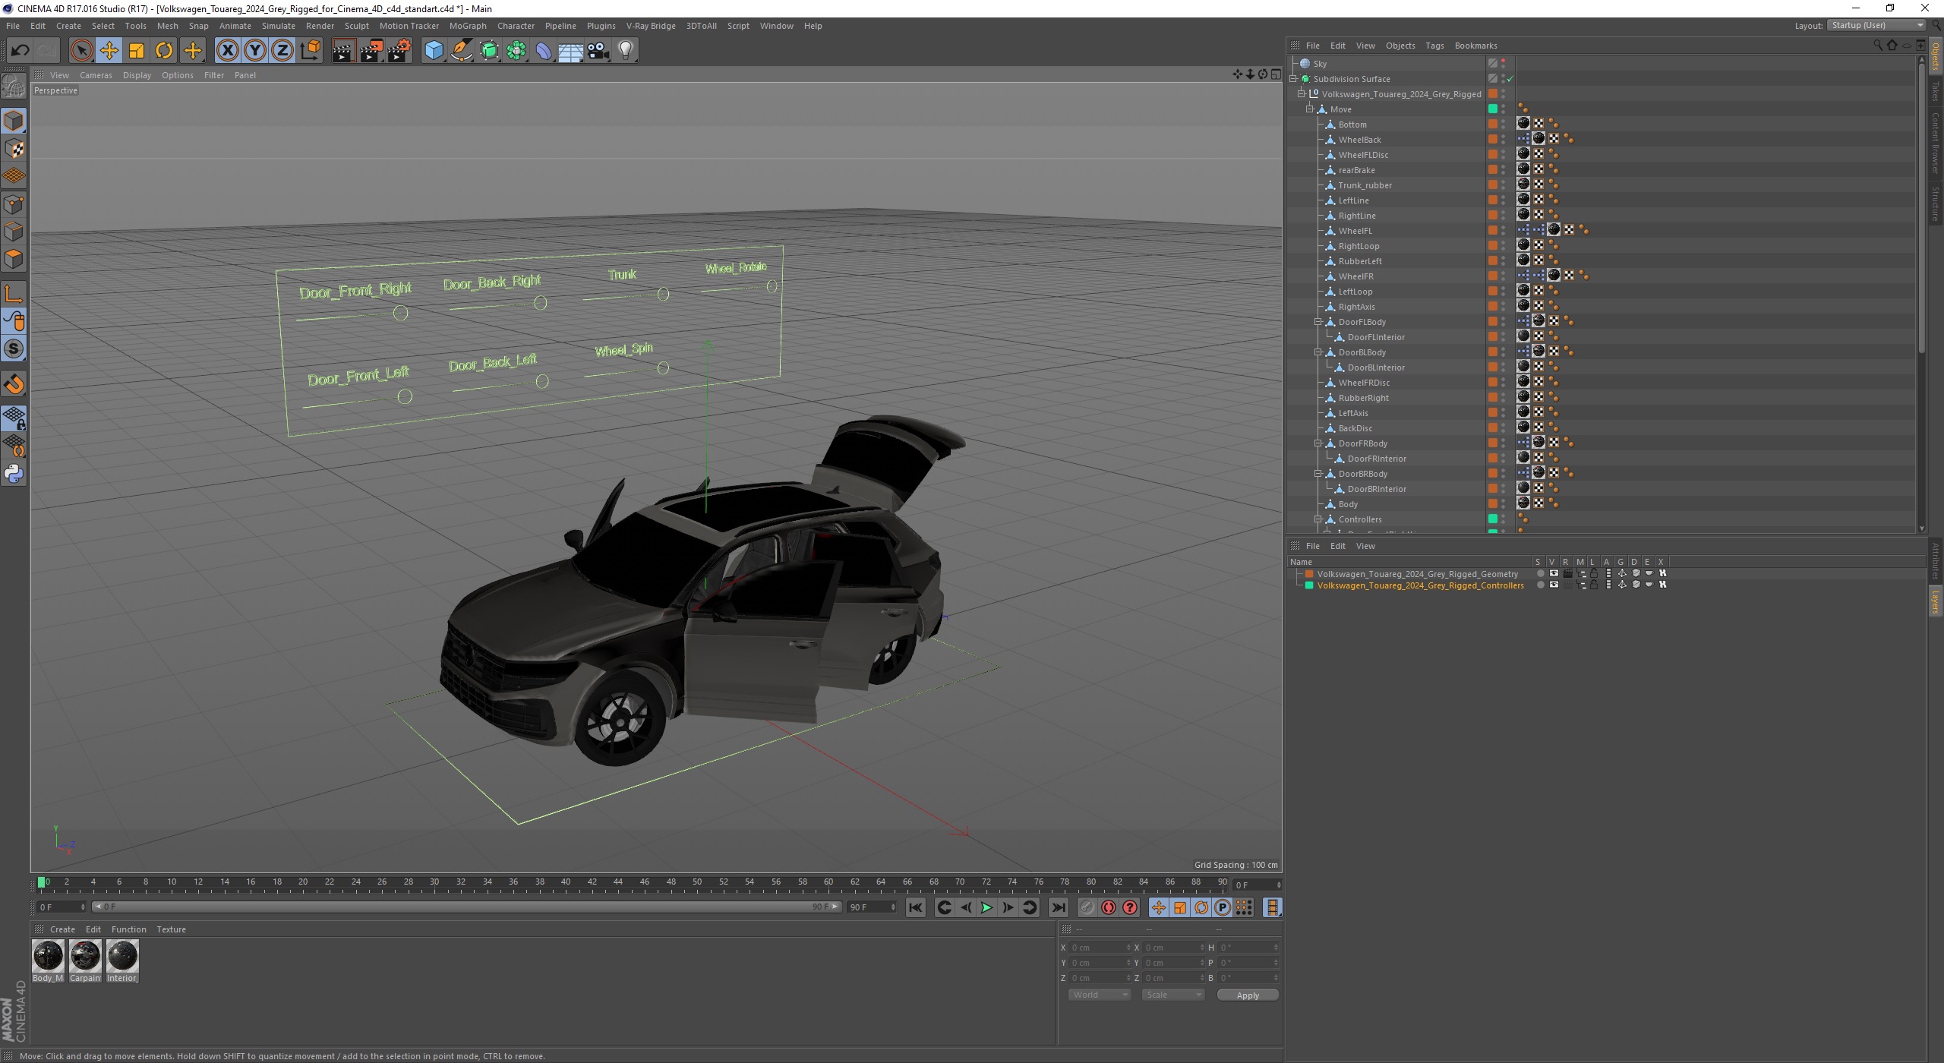
Task: Open the deformer objects icon
Action: (544, 51)
